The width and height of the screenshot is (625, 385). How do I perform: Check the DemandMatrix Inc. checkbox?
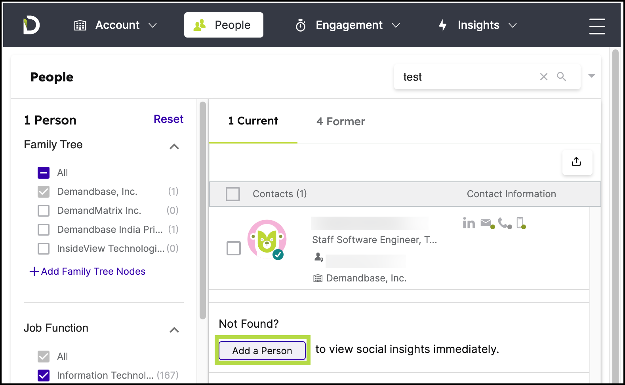[x=44, y=211]
